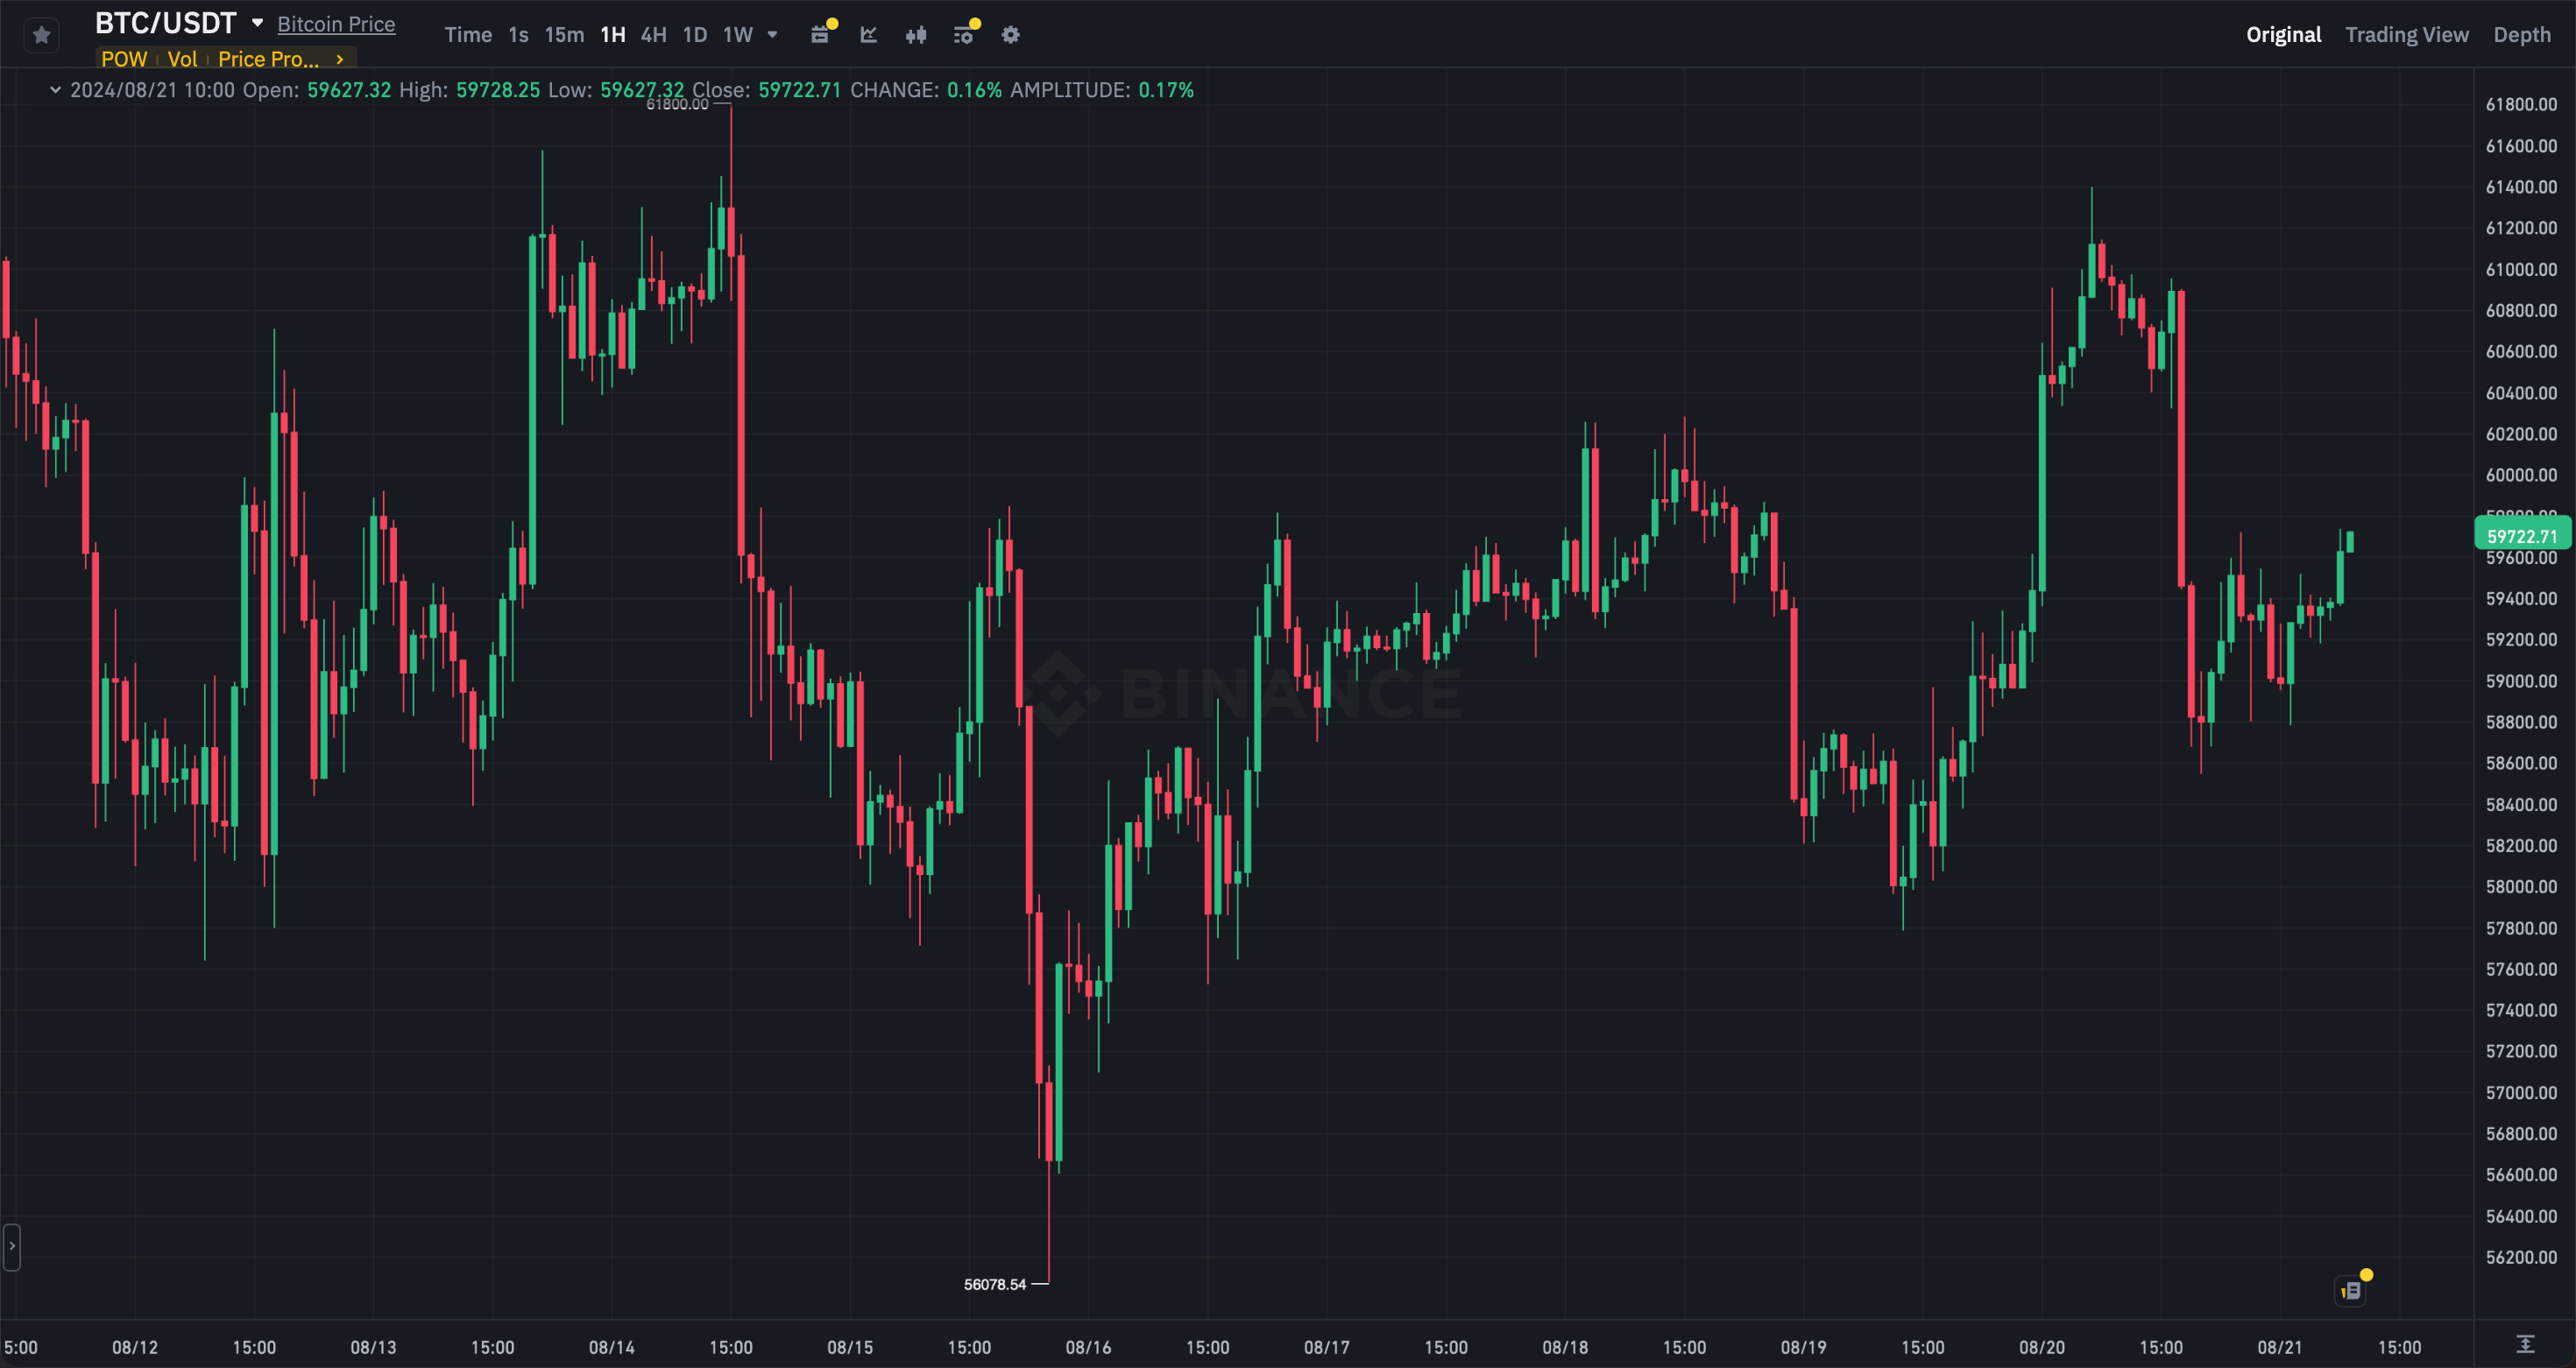The height and width of the screenshot is (1368, 2576).
Task: Click the 08/21 date label on time axis
Action: [x=2279, y=1346]
